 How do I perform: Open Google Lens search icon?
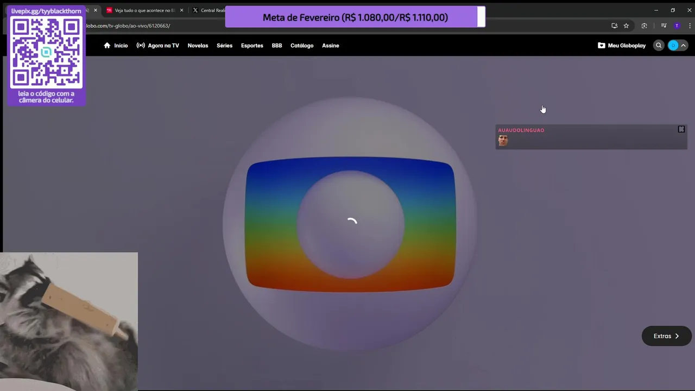(x=644, y=26)
